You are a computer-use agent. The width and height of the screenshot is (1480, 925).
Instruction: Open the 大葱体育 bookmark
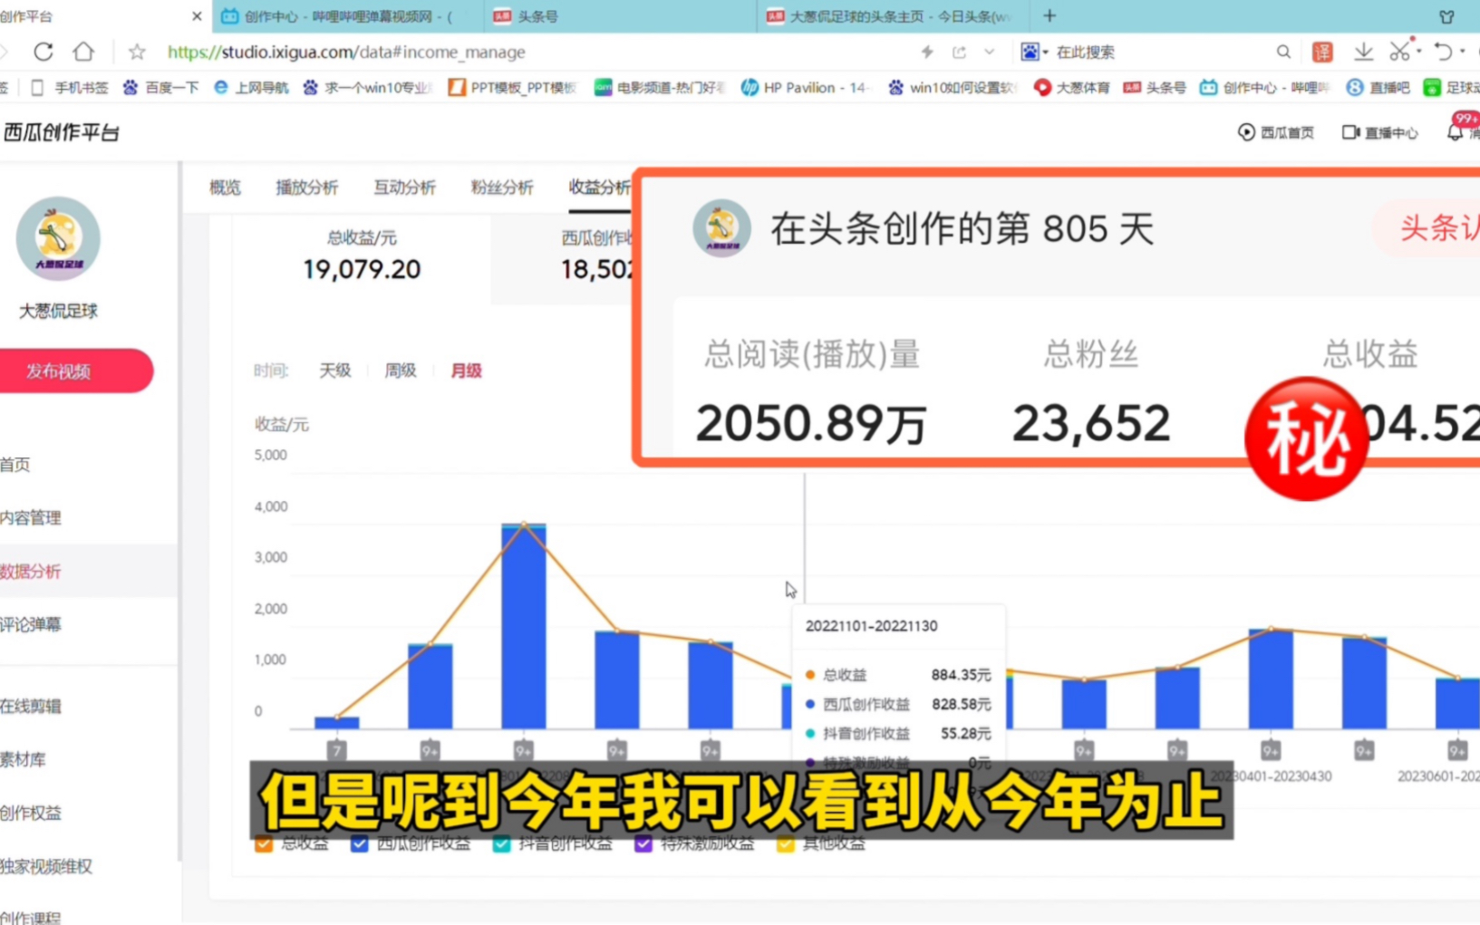pos(1071,87)
